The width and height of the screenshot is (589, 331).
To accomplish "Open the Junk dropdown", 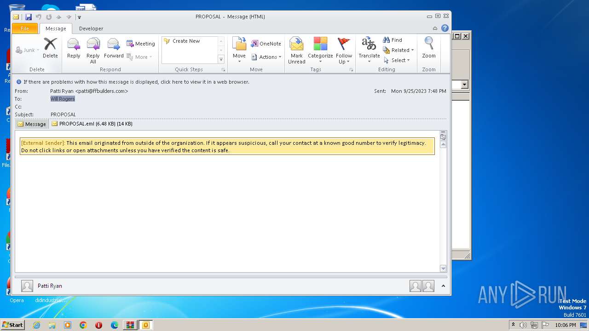I will [27, 50].
